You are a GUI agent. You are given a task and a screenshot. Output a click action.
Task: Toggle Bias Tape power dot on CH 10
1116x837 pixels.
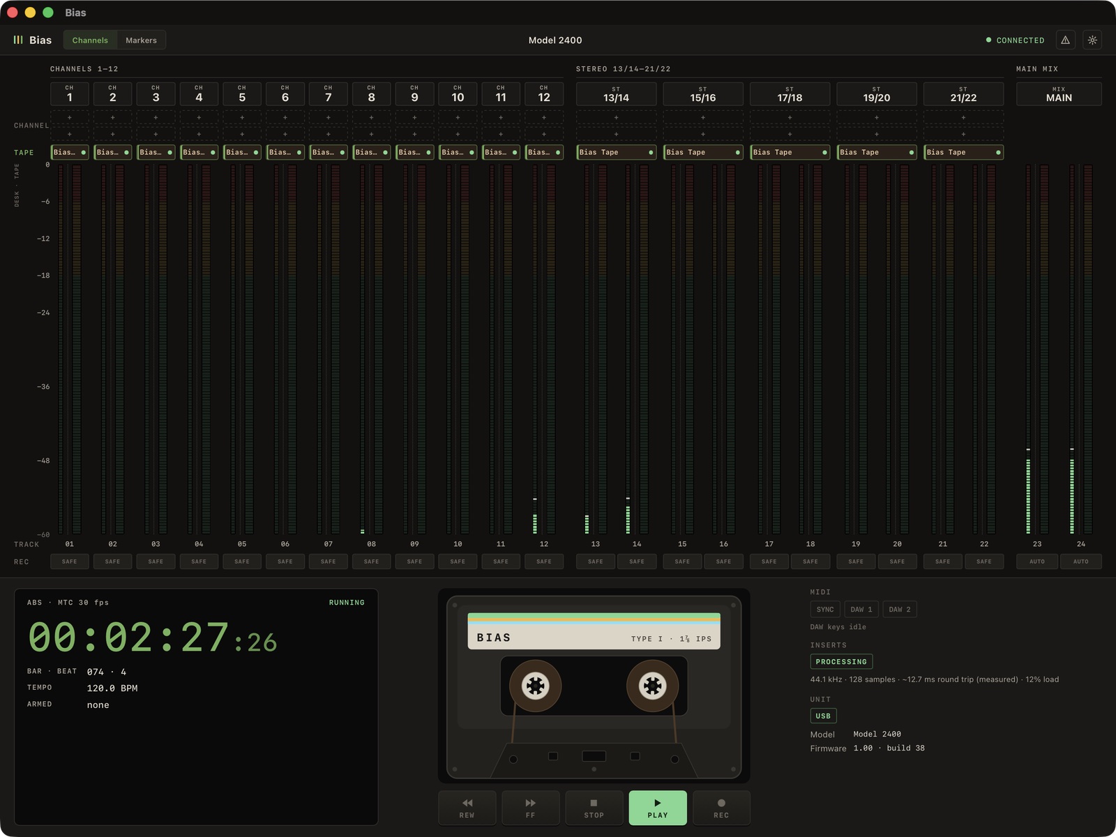pos(472,152)
